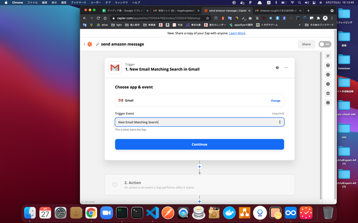This screenshot has height=223, width=358.
Task: Open the ブックマーク menu in the menu bar
Action: pos(78,3)
